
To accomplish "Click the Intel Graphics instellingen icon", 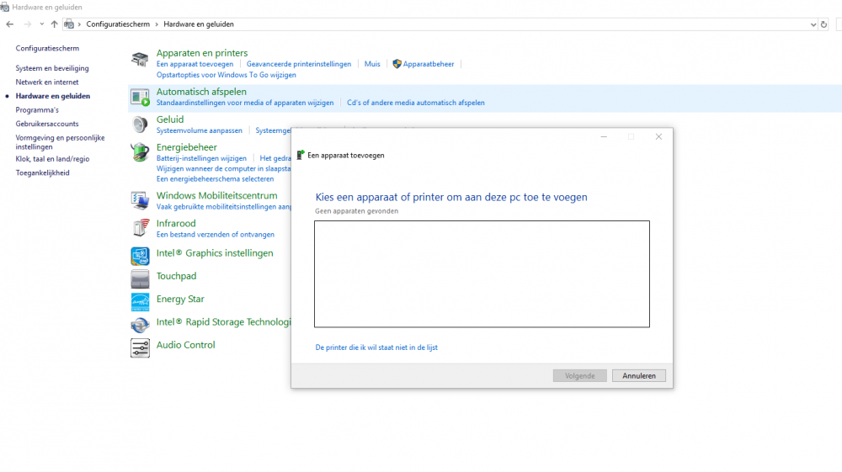I will point(140,256).
